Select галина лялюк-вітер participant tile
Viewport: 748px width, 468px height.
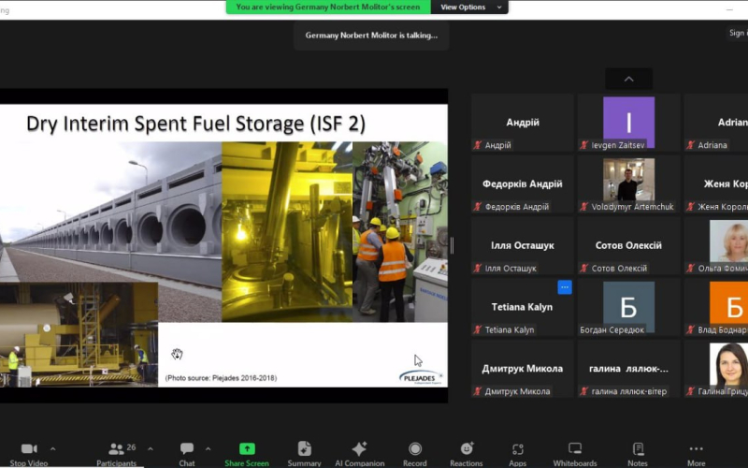(628, 369)
